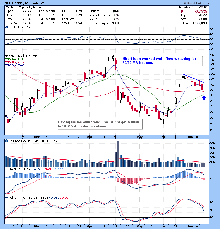Click the 112 price axis label
The image size is (220, 229).
pyautogui.click(x=212, y=55)
